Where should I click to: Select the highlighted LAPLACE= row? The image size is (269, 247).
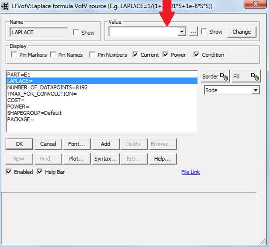102,81
